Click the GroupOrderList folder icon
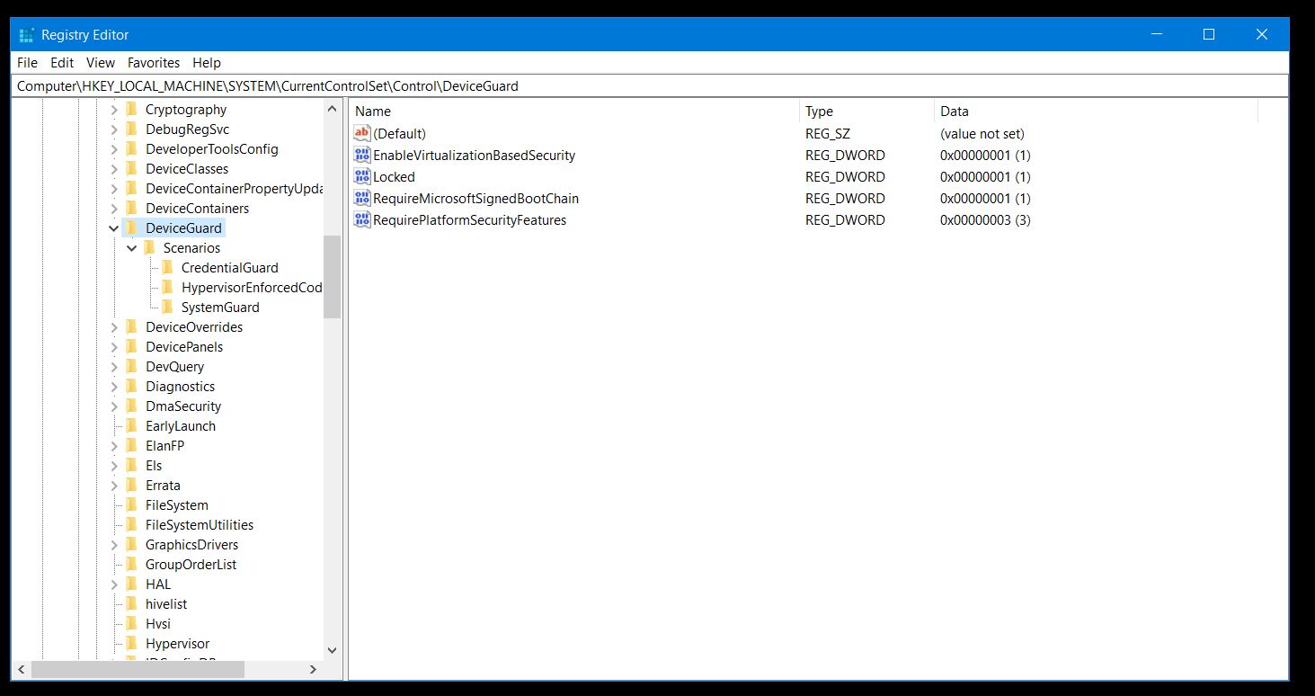 131,564
